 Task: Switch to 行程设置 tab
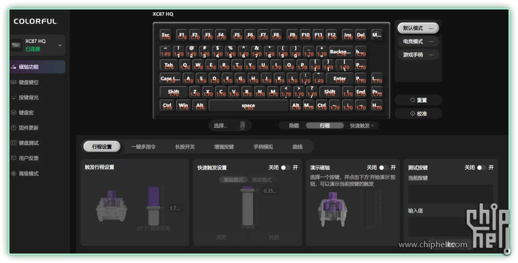(x=101, y=147)
